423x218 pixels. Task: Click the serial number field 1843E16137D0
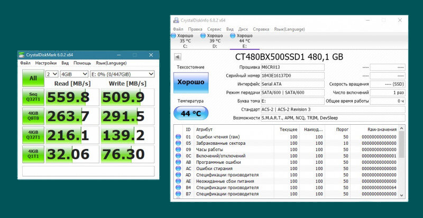tap(293, 75)
